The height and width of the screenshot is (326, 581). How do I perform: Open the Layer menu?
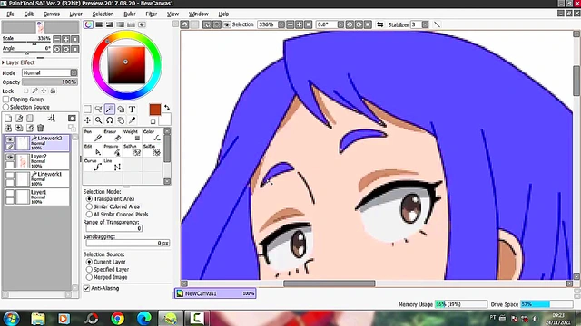75,14
